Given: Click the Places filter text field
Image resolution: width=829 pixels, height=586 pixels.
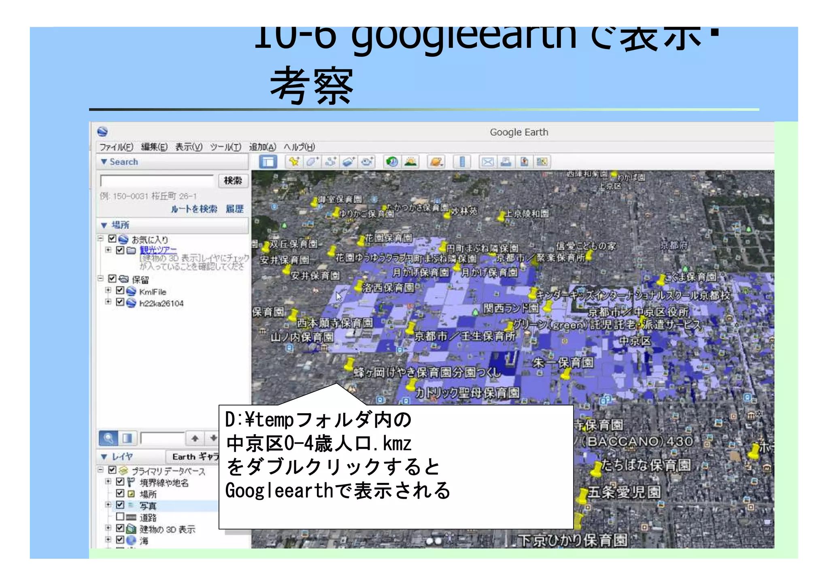Looking at the screenshot, I should [x=162, y=438].
